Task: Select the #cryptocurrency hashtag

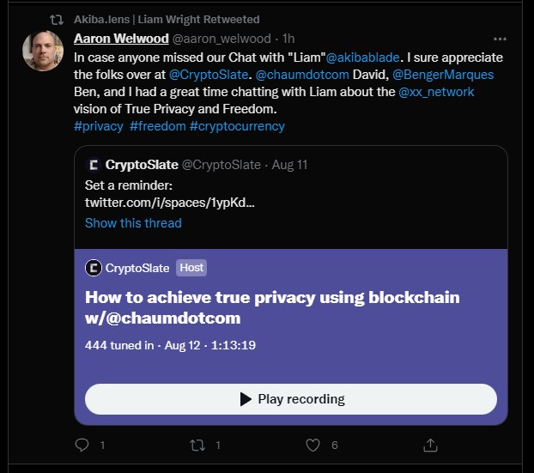Action: pos(237,126)
